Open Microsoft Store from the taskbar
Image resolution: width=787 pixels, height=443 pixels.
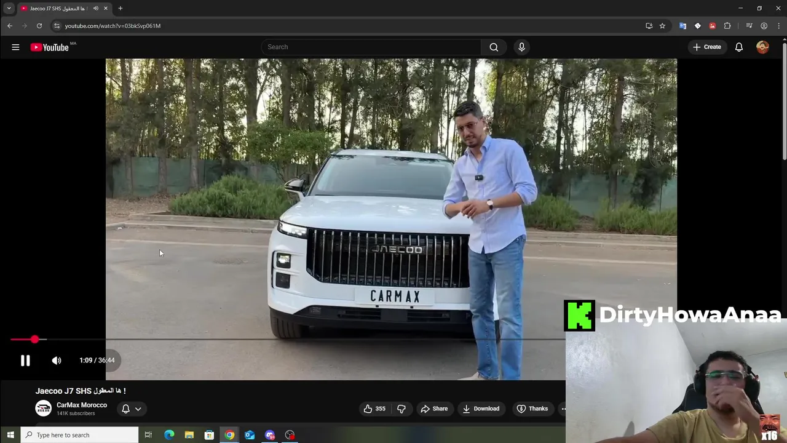[x=209, y=435]
